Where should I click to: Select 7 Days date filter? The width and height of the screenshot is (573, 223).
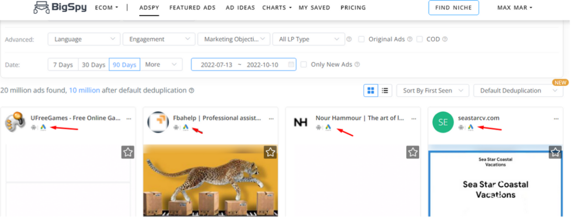[63, 64]
